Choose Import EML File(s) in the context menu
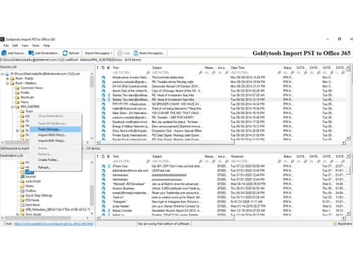Screen dimensions: 353x264 55,141
